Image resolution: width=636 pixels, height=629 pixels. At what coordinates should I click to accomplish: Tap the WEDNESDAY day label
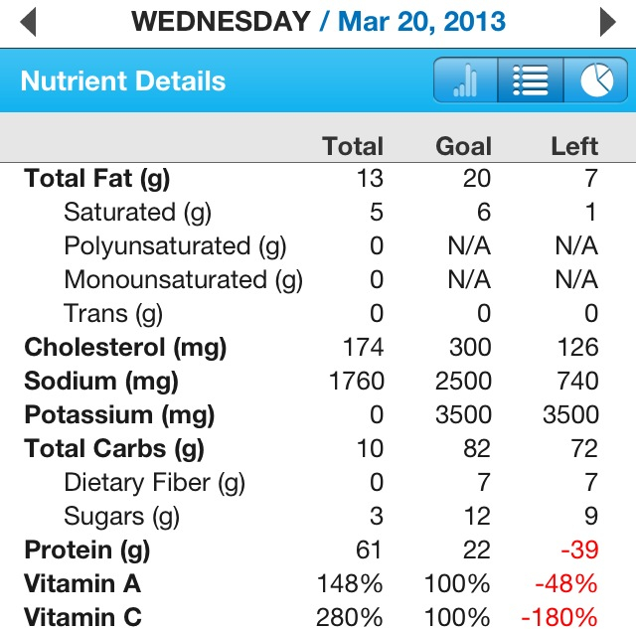tap(221, 22)
